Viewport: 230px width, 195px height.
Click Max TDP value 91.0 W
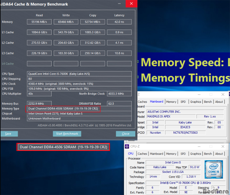point(194,167)
